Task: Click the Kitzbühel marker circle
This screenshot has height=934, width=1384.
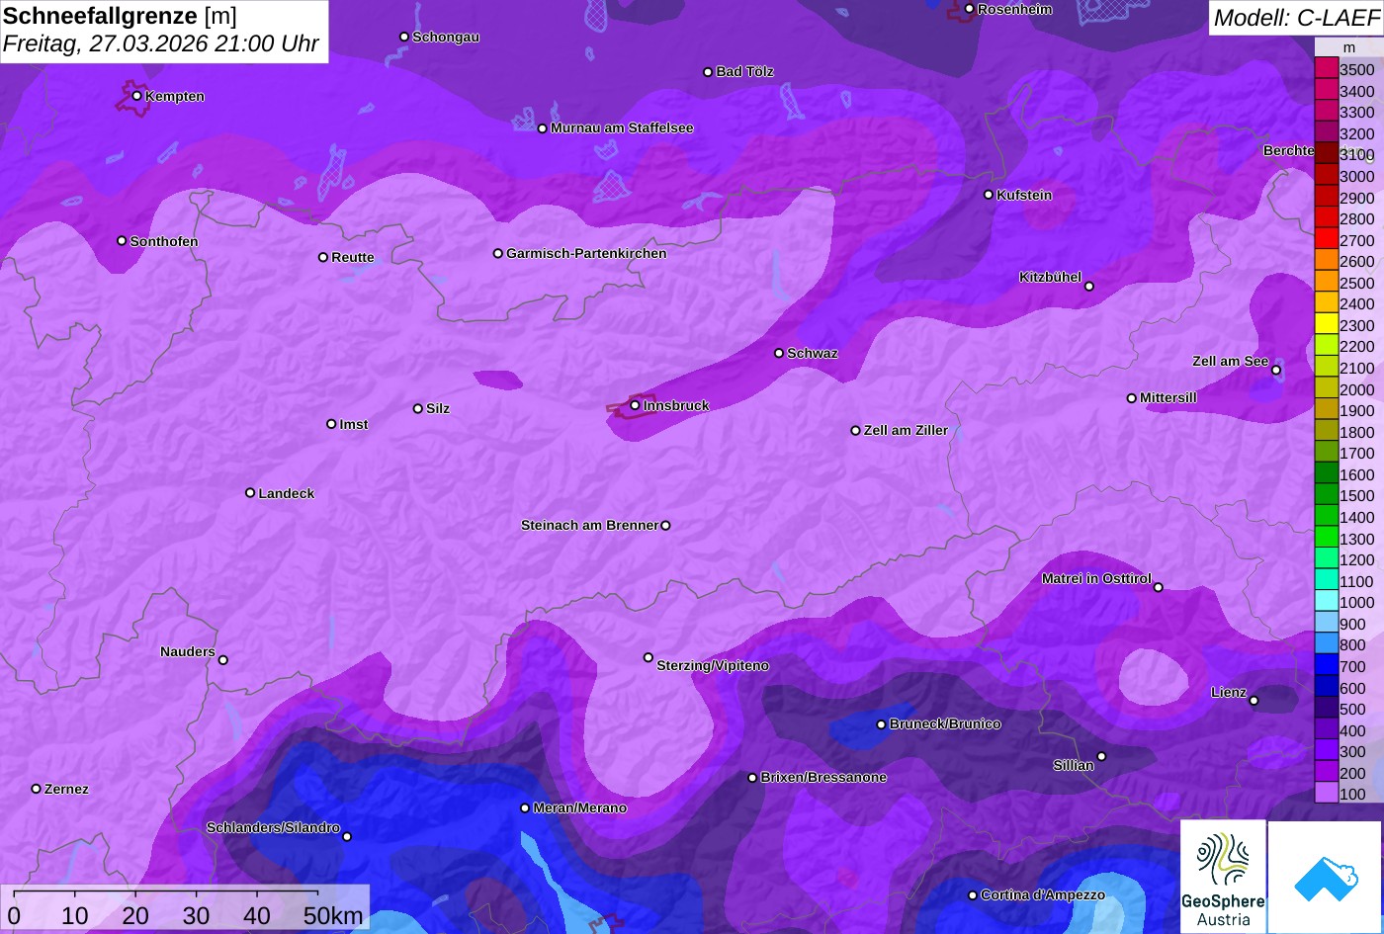Action: pyautogui.click(x=1089, y=287)
